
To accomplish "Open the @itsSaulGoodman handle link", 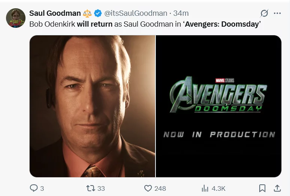I will tap(136, 14).
